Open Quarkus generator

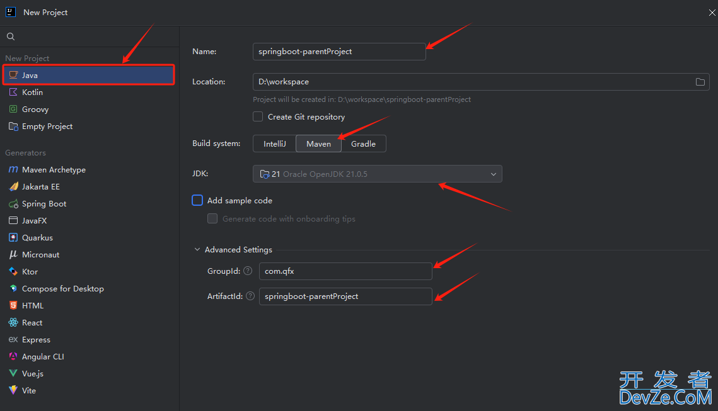(88, 238)
